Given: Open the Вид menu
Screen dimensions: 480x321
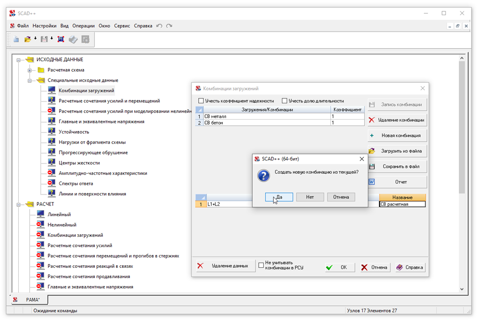Looking at the screenshot, I should click(x=64, y=26).
